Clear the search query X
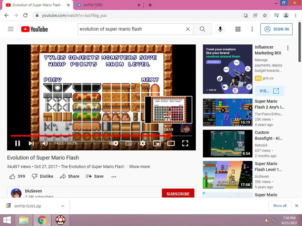This screenshot has height=226, width=302. [188, 29]
